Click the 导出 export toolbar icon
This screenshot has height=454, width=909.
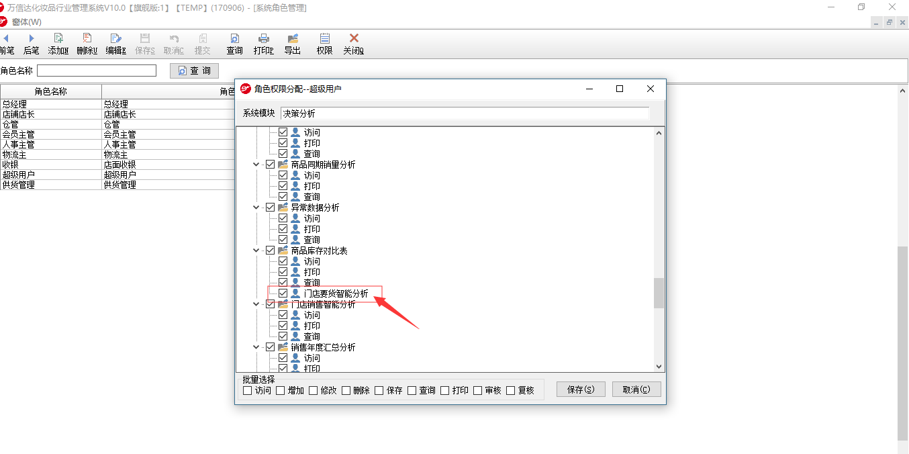pyautogui.click(x=293, y=39)
